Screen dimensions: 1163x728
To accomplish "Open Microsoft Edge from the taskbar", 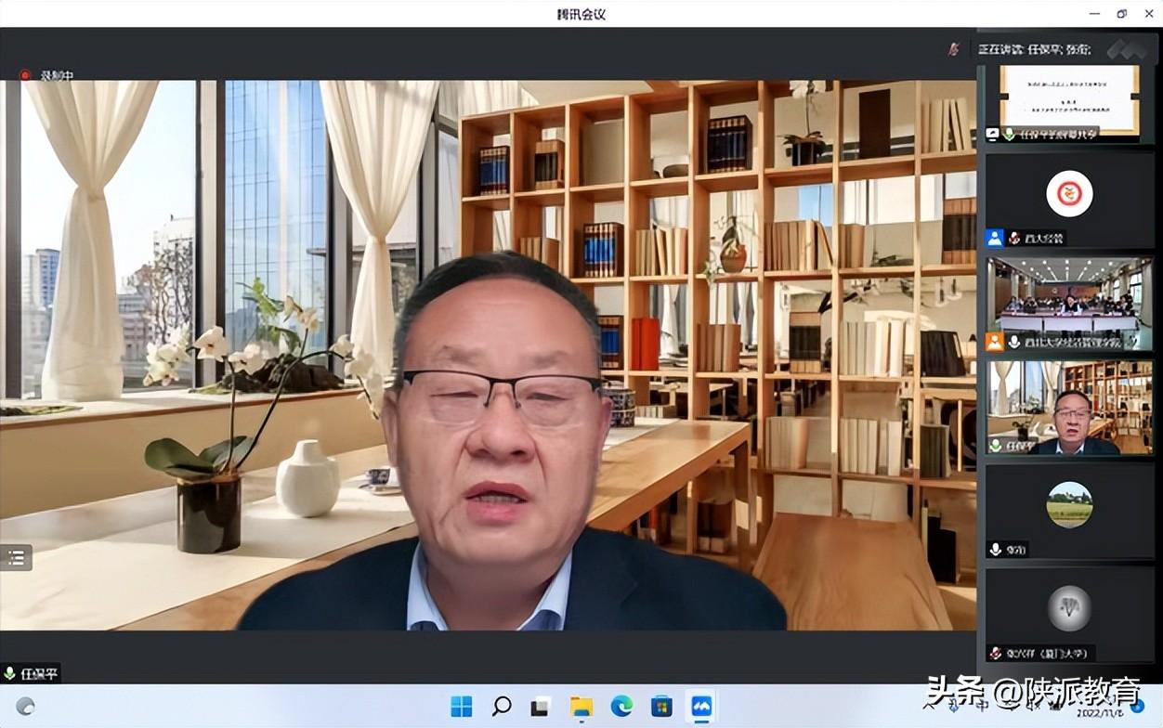I will tap(621, 707).
